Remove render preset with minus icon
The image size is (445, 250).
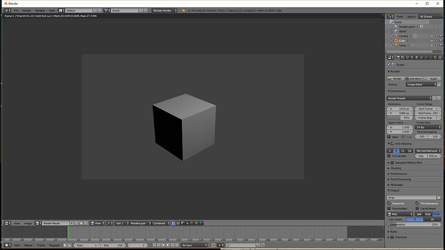(439, 98)
